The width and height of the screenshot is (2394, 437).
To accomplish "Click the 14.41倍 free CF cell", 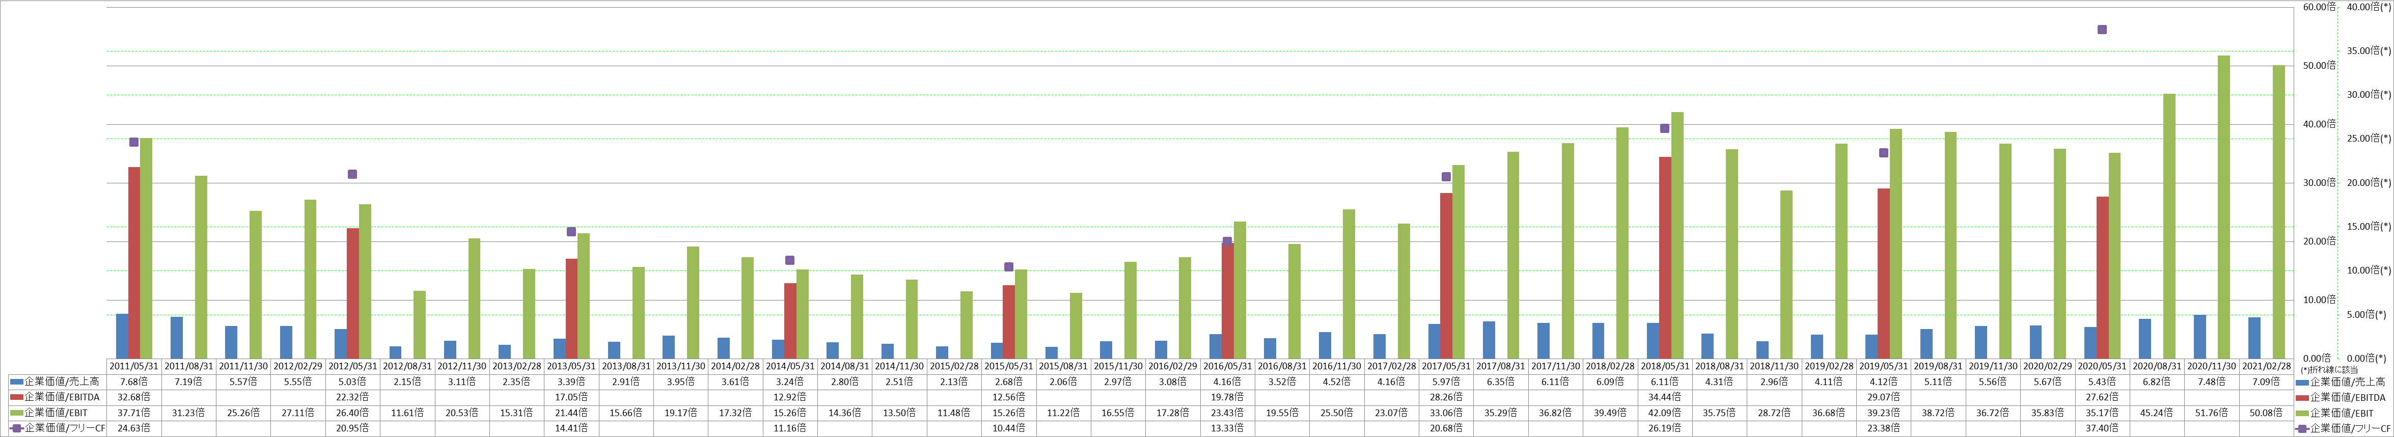I will coord(571,428).
